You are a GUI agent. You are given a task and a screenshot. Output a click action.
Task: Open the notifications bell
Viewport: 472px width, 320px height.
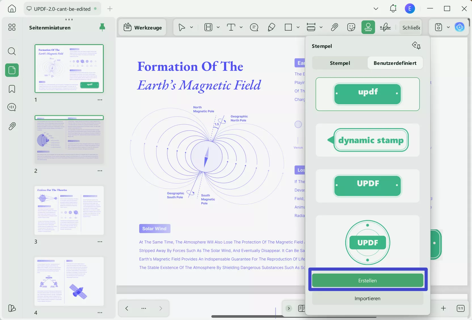pyautogui.click(x=393, y=8)
